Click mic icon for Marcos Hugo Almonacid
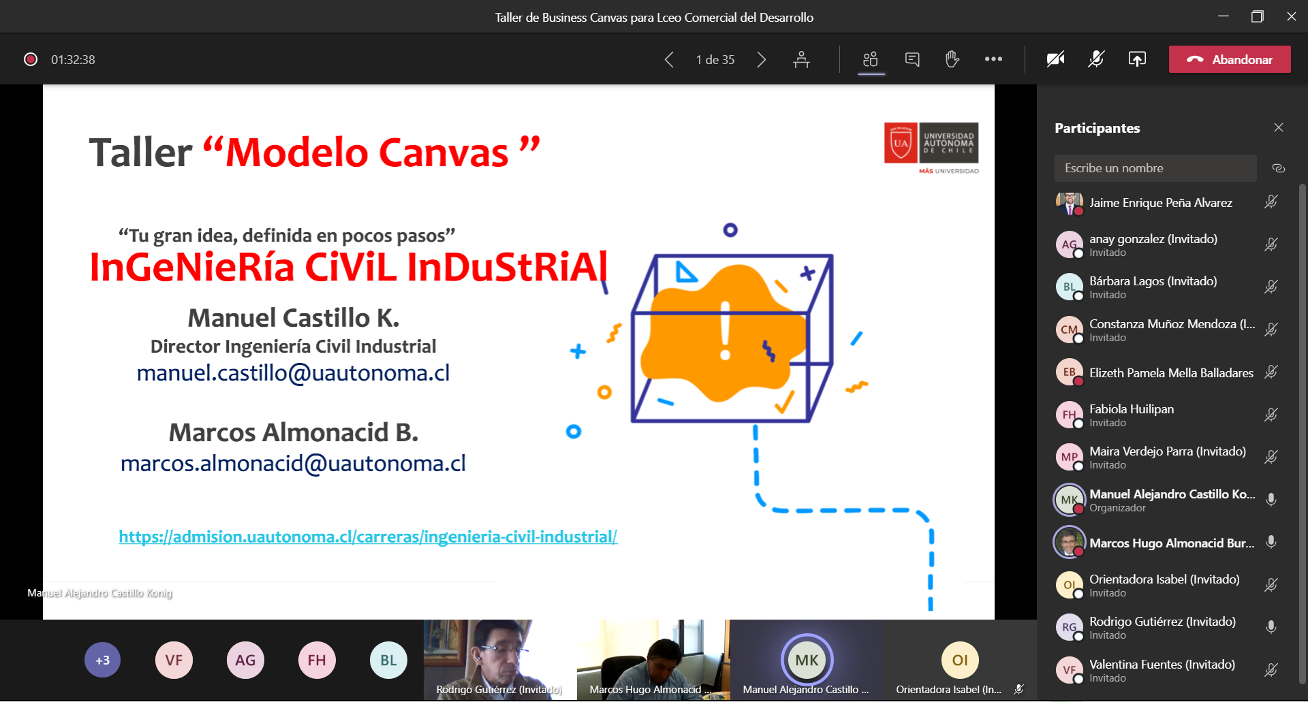This screenshot has height=702, width=1308. click(x=1271, y=542)
